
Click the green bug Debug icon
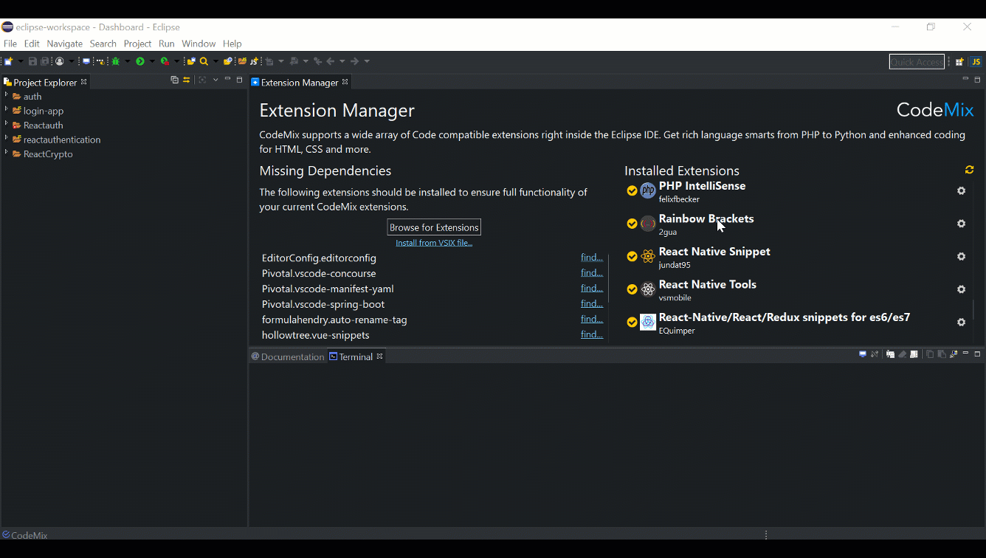point(116,61)
